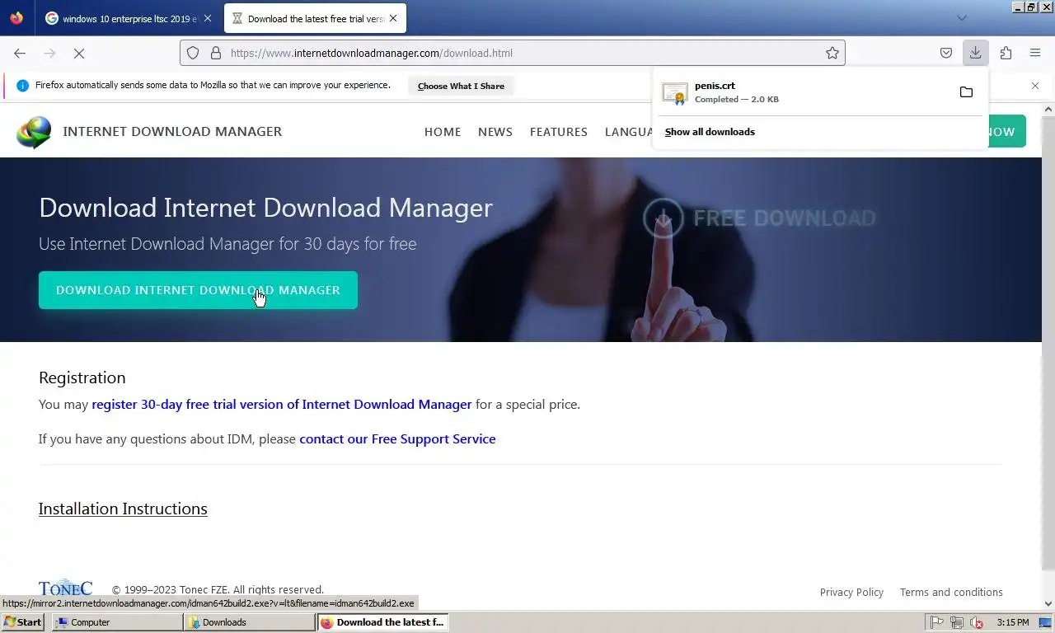Click the show desktop icon beside the clock
The height and width of the screenshot is (633, 1055).
[1044, 622]
